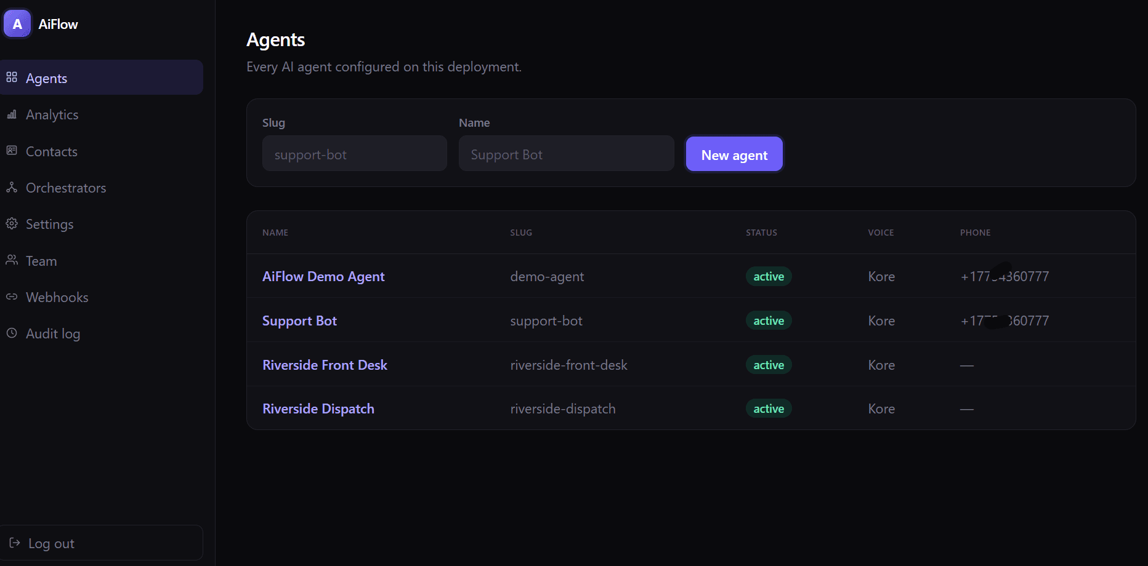
Task: Click Kore voice in Riverside Dispatch row
Action: pyautogui.click(x=881, y=409)
